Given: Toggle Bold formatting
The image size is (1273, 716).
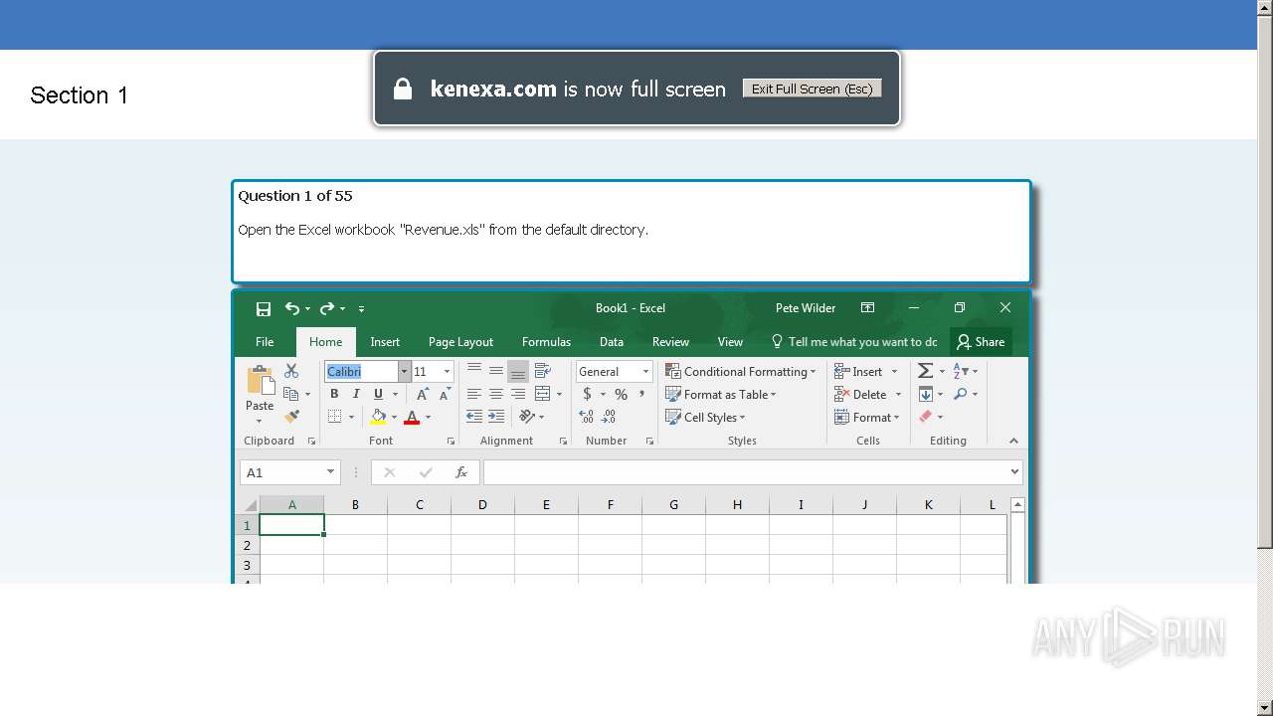Looking at the screenshot, I should [x=334, y=394].
